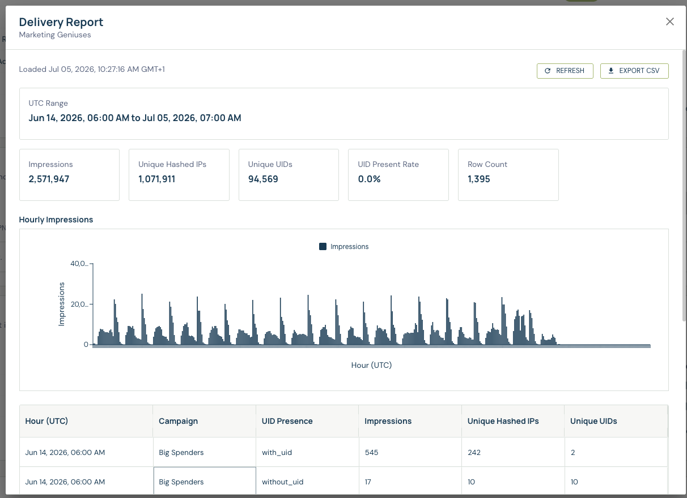Screen dimensions: 687x498
Task: Click the 242 unique hashed IPs cell
Action: pyautogui.click(x=513, y=452)
